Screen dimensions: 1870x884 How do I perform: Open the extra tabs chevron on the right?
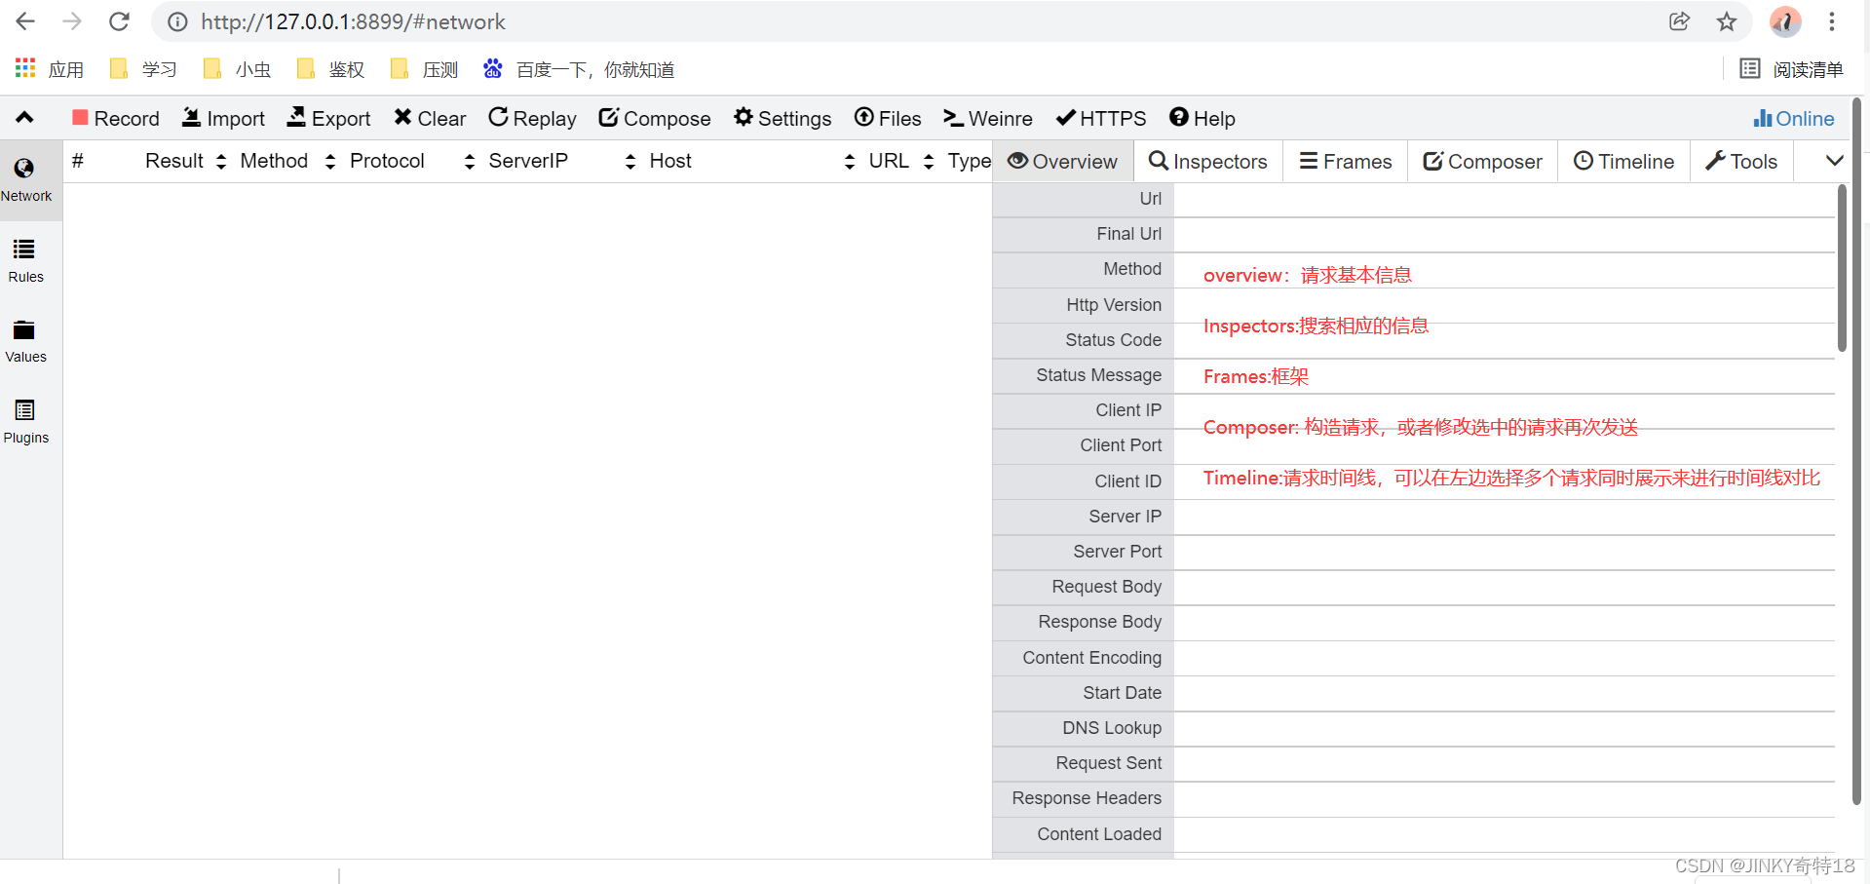pos(1835,161)
